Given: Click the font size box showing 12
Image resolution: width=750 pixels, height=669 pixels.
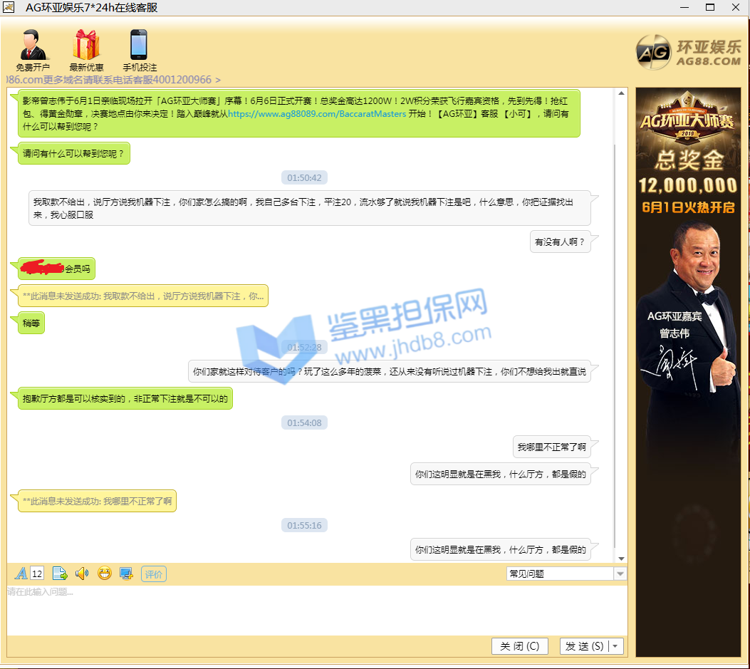Looking at the screenshot, I should click(x=38, y=574).
